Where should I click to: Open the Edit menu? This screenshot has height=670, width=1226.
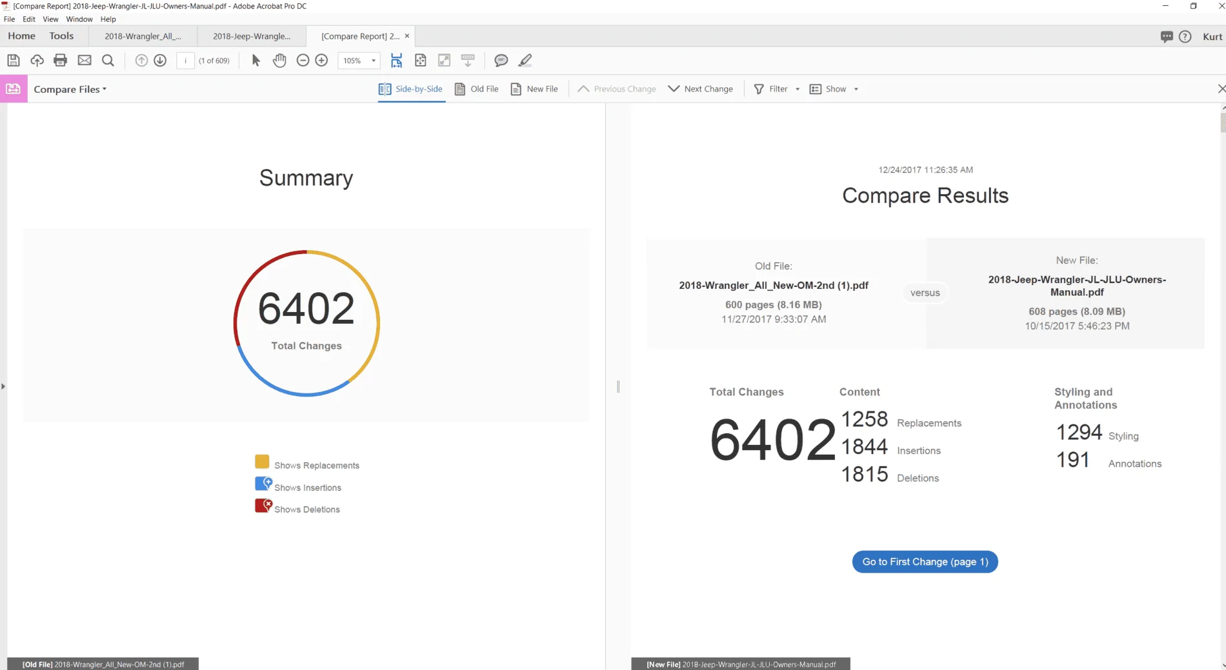pyautogui.click(x=29, y=19)
